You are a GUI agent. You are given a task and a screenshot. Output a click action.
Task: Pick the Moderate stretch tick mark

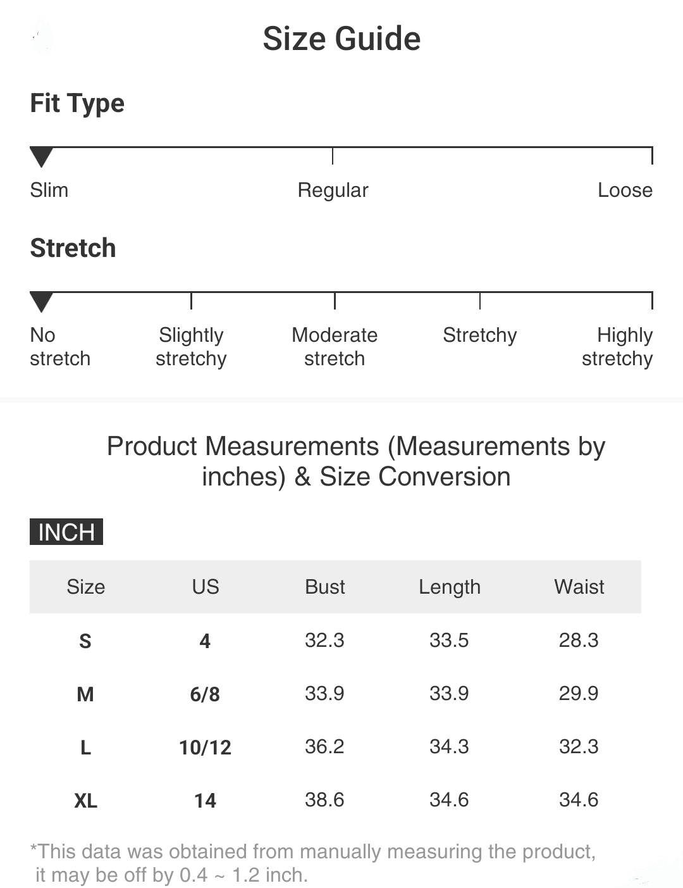pos(335,301)
